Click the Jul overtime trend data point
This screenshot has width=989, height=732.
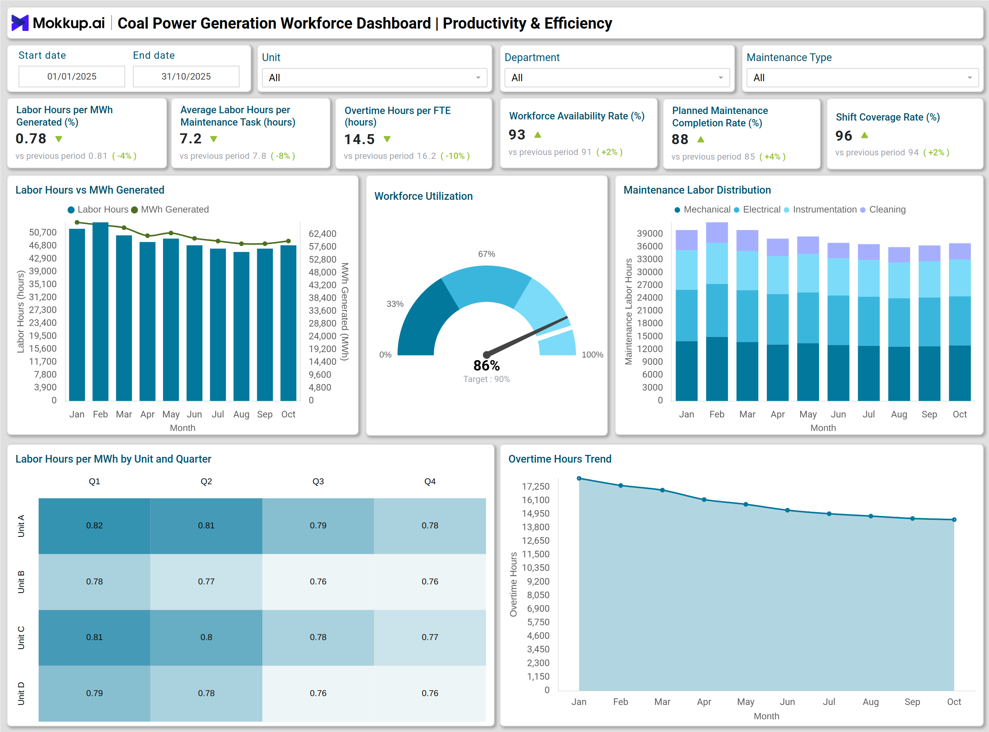pos(829,514)
